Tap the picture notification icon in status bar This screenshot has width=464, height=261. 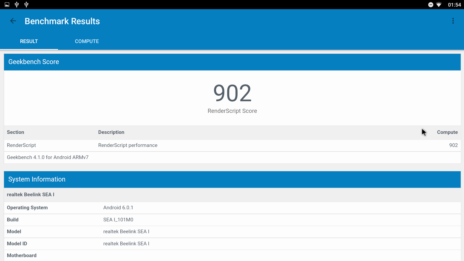pos(7,5)
